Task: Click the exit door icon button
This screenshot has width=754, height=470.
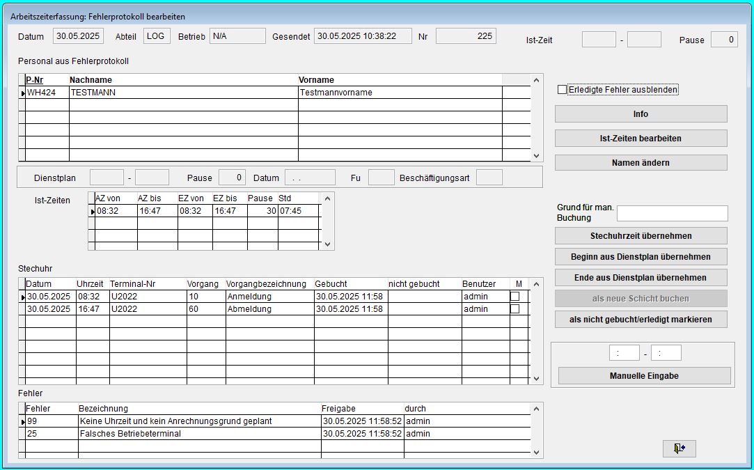Action: tap(679, 448)
